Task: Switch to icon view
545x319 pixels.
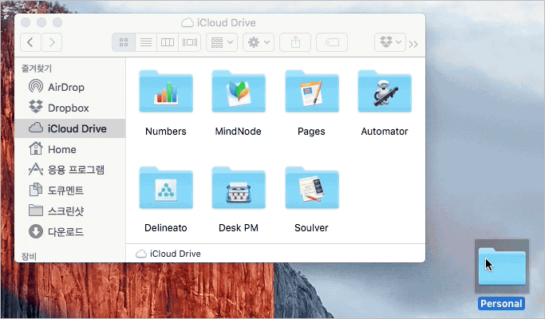Action: tap(124, 42)
